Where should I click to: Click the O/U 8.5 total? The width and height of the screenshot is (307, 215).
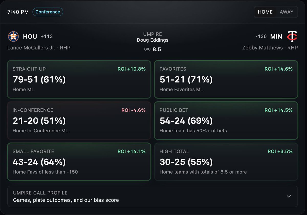point(153,49)
